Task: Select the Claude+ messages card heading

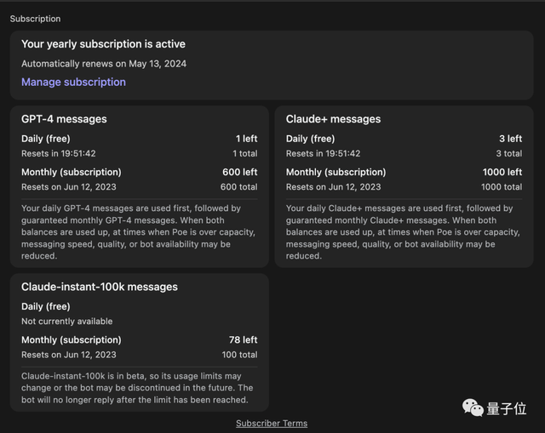Action: point(333,119)
